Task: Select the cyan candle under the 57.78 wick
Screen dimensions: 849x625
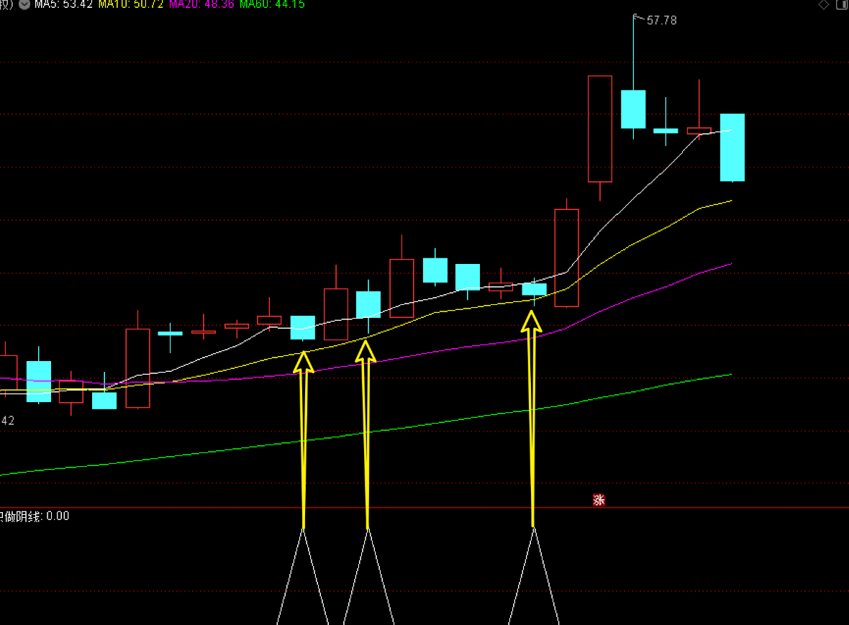Action: pyautogui.click(x=633, y=109)
